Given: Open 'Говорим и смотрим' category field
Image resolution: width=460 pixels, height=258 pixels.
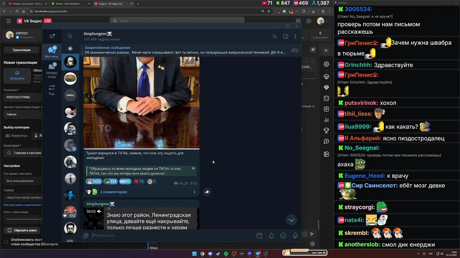Looking at the screenshot, I should tap(23, 153).
